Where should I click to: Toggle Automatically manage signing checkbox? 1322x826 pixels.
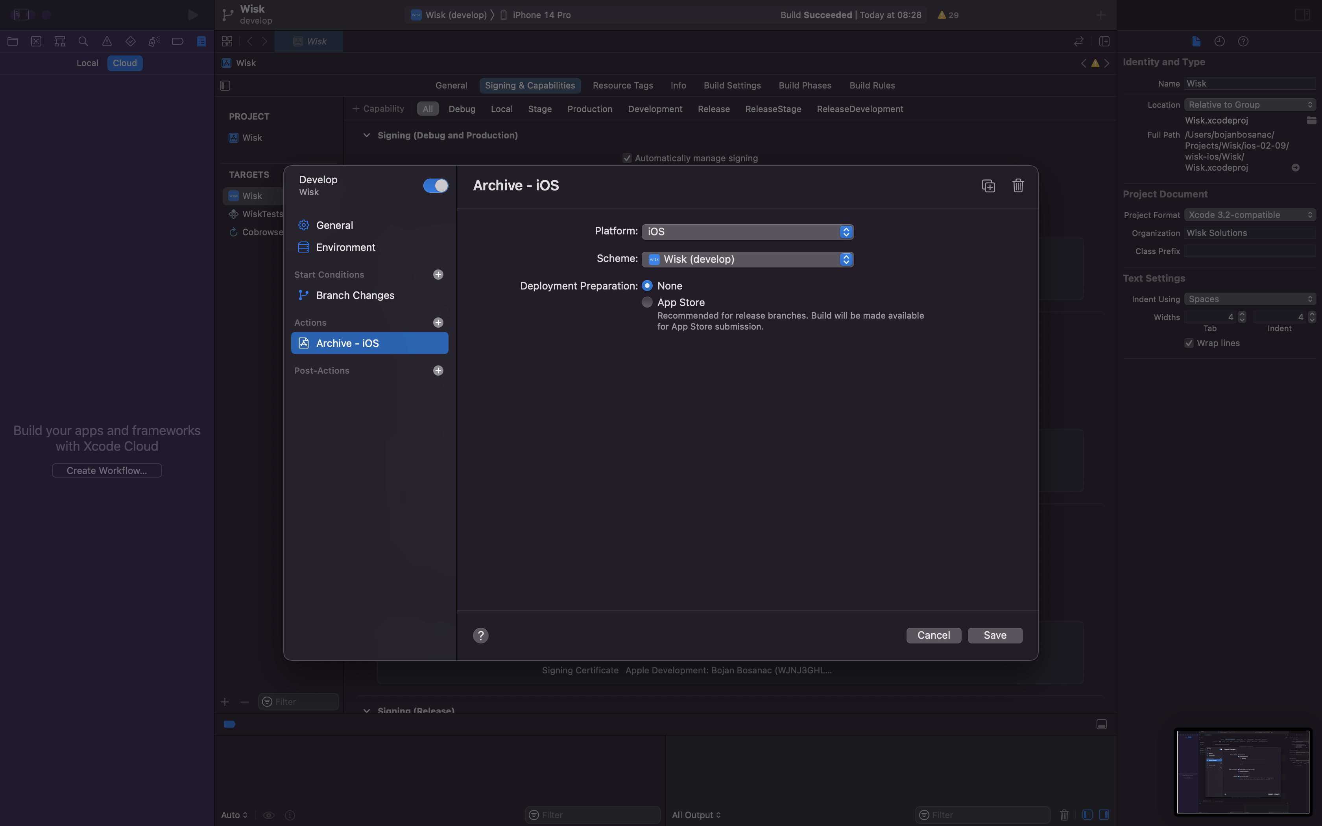(627, 159)
